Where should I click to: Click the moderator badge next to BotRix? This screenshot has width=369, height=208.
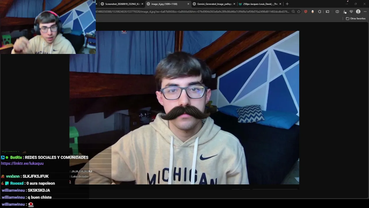(x=3, y=157)
